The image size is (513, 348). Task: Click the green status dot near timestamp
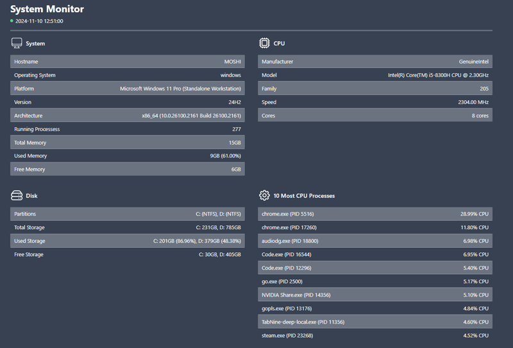pos(12,21)
